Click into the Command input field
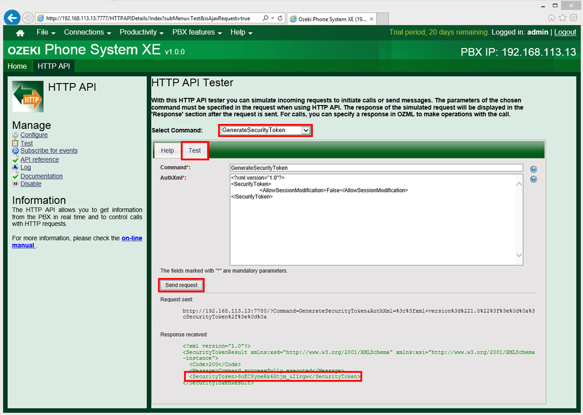Image resolution: width=583 pixels, height=415 pixels. click(x=376, y=168)
